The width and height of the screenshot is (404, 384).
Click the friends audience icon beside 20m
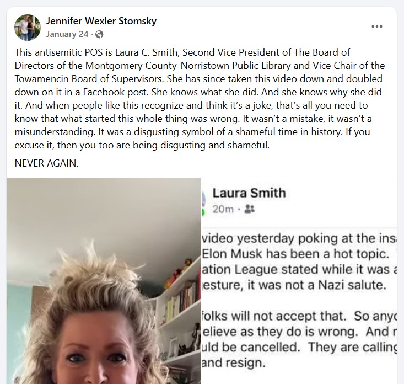(x=249, y=209)
